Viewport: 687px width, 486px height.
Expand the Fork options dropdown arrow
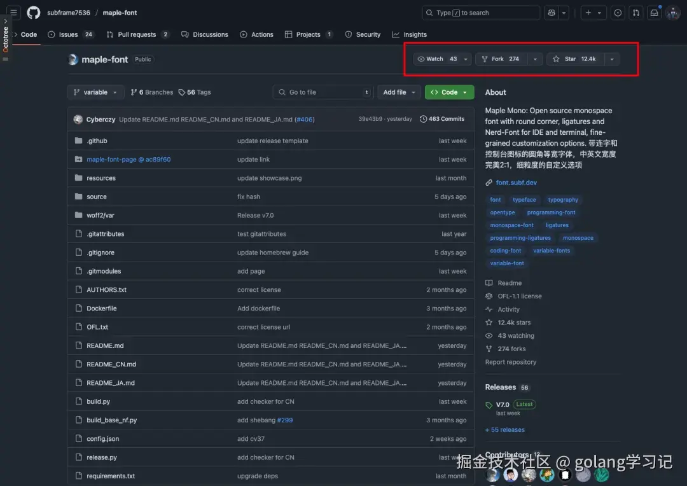point(535,59)
